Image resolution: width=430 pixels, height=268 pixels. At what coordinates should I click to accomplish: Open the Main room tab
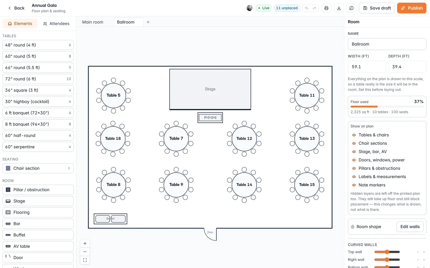click(x=93, y=22)
